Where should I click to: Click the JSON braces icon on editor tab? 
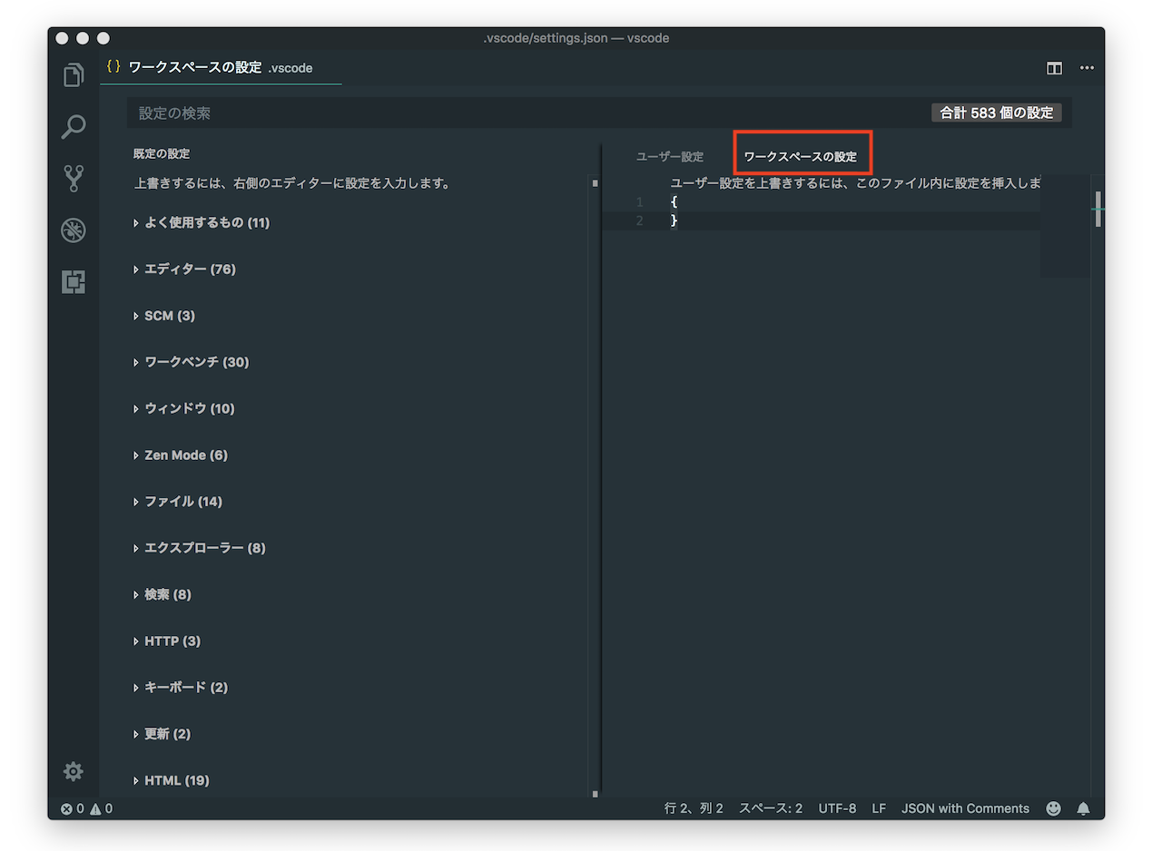tap(113, 66)
